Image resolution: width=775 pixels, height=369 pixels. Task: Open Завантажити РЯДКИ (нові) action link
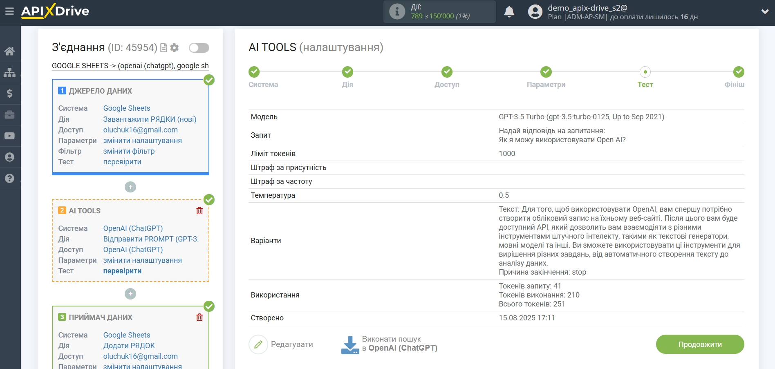tap(150, 119)
